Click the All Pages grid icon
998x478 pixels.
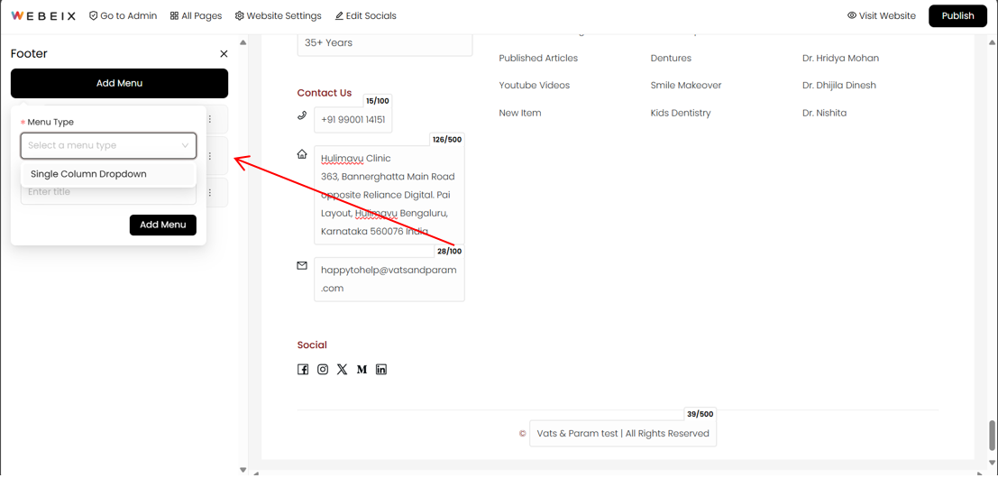[x=174, y=16]
